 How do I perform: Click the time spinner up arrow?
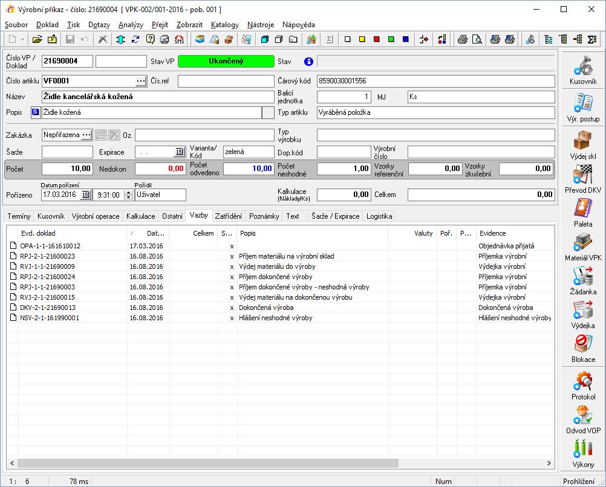128,192
